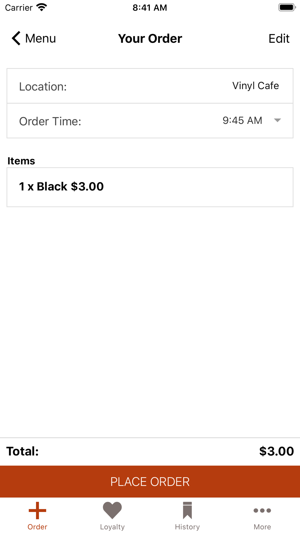Tap the More three-dots icon
This screenshot has height=533, width=300.
[x=262, y=510]
